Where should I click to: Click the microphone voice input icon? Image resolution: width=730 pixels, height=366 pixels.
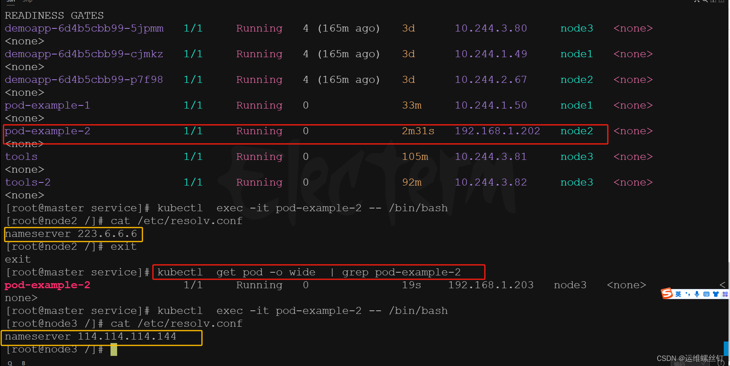tap(697, 294)
